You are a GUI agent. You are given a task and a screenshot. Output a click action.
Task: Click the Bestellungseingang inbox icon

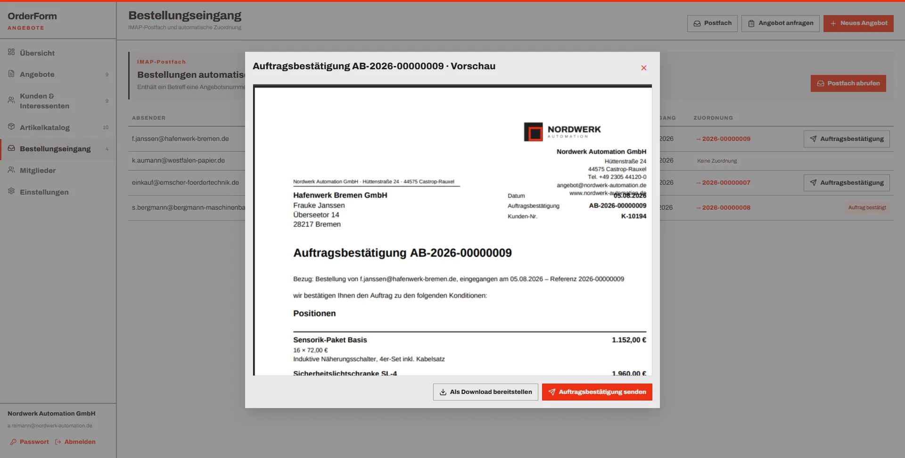11,148
